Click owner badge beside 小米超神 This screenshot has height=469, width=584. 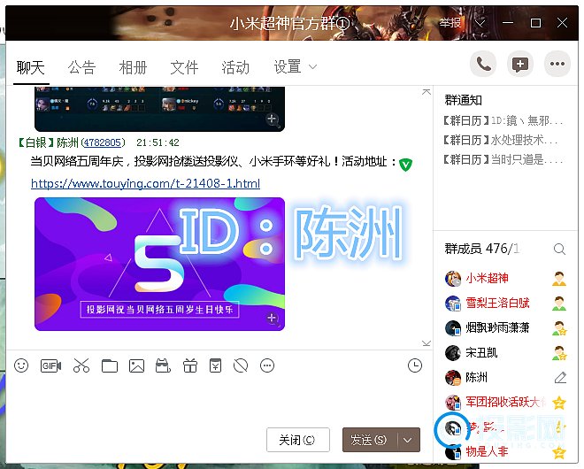pyautogui.click(x=559, y=279)
